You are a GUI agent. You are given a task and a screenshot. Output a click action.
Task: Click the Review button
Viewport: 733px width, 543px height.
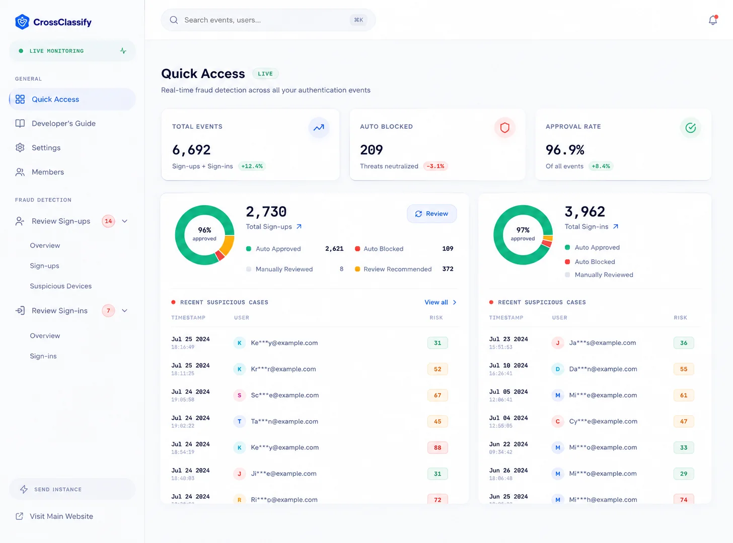[432, 214]
